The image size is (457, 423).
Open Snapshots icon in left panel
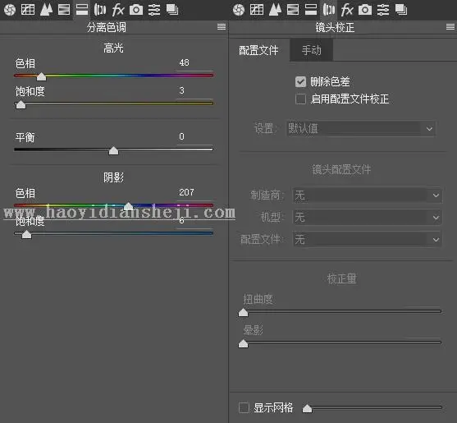(x=172, y=10)
